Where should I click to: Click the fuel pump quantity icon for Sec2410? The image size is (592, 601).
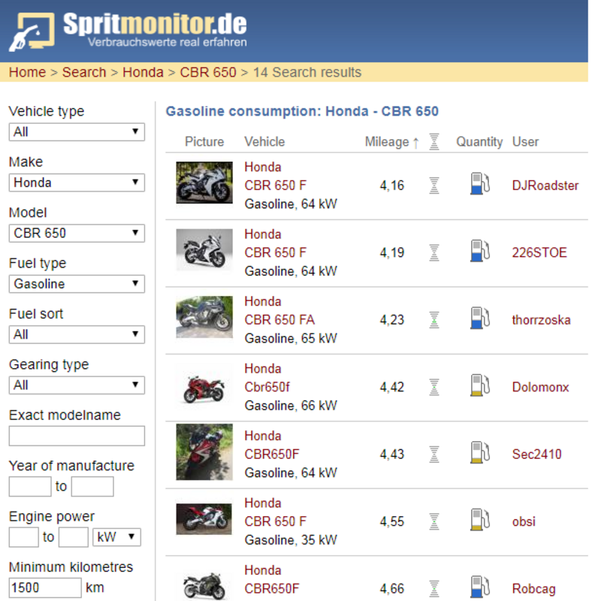[480, 452]
